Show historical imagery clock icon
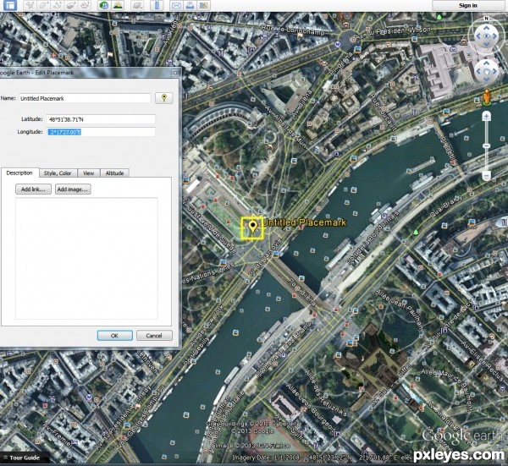This screenshot has width=508, height=466. pos(103,5)
